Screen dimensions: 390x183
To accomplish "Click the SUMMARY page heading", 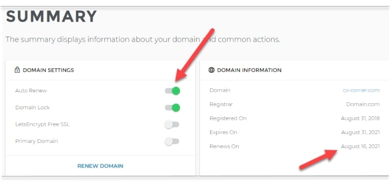I will (x=51, y=17).
